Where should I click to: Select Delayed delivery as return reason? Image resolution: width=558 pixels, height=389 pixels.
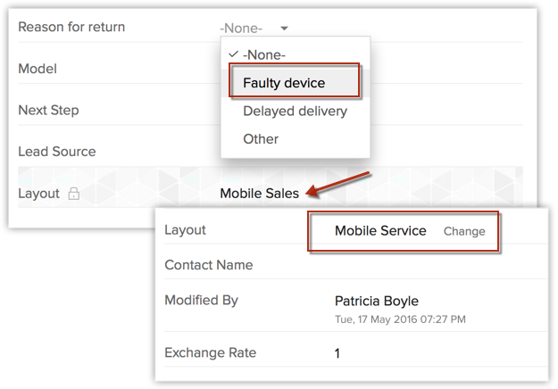click(295, 112)
